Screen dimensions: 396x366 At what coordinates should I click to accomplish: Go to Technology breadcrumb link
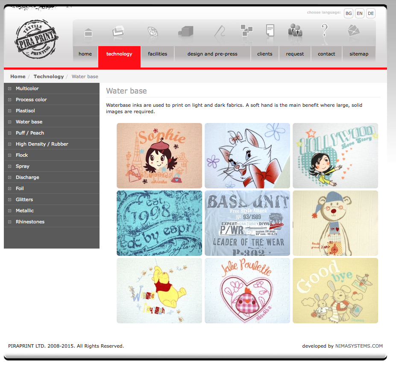49,76
